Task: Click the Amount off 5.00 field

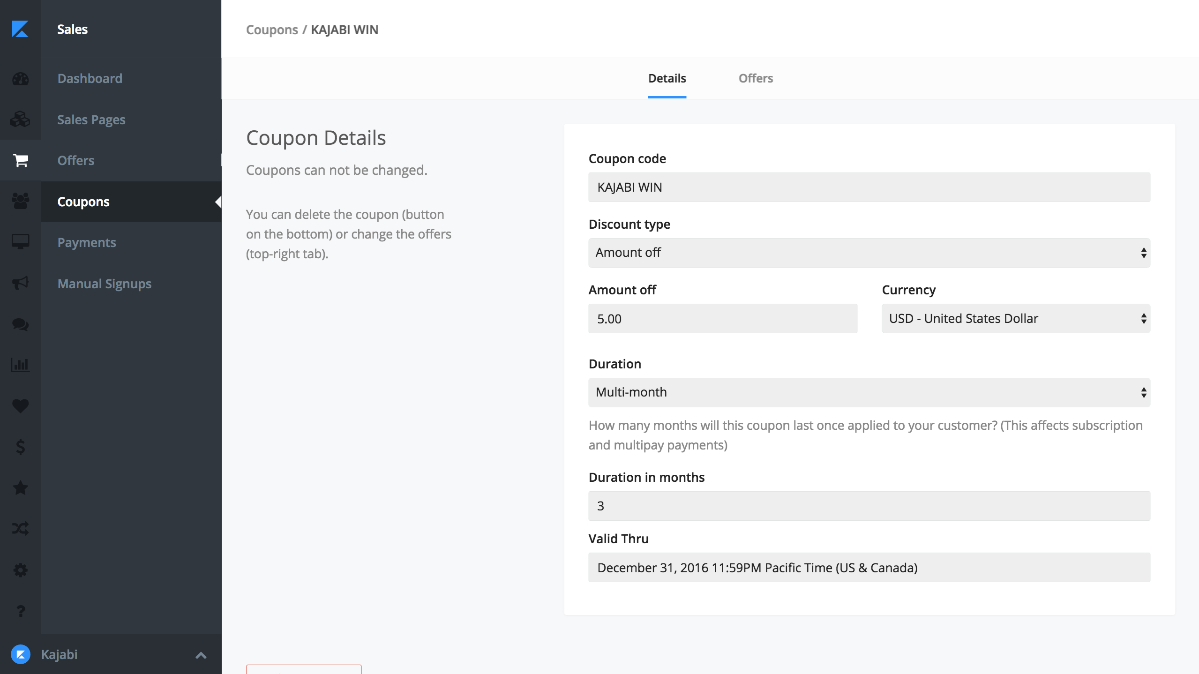Action: (x=723, y=319)
